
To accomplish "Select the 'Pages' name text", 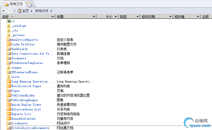I will click(15, 91).
